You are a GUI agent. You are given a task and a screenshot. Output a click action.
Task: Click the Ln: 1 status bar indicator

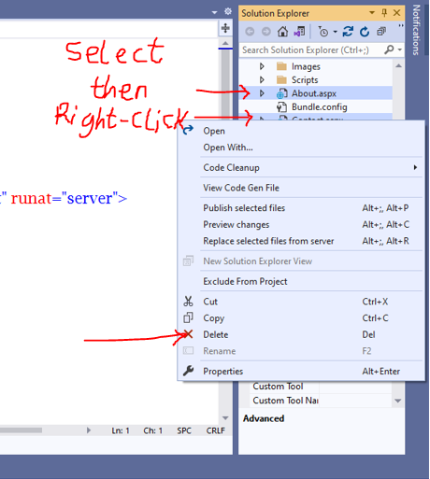pos(121,430)
